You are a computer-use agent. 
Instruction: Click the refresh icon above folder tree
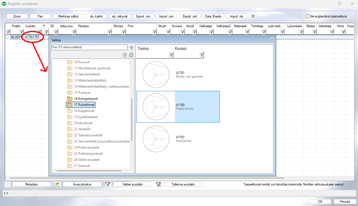(125, 55)
